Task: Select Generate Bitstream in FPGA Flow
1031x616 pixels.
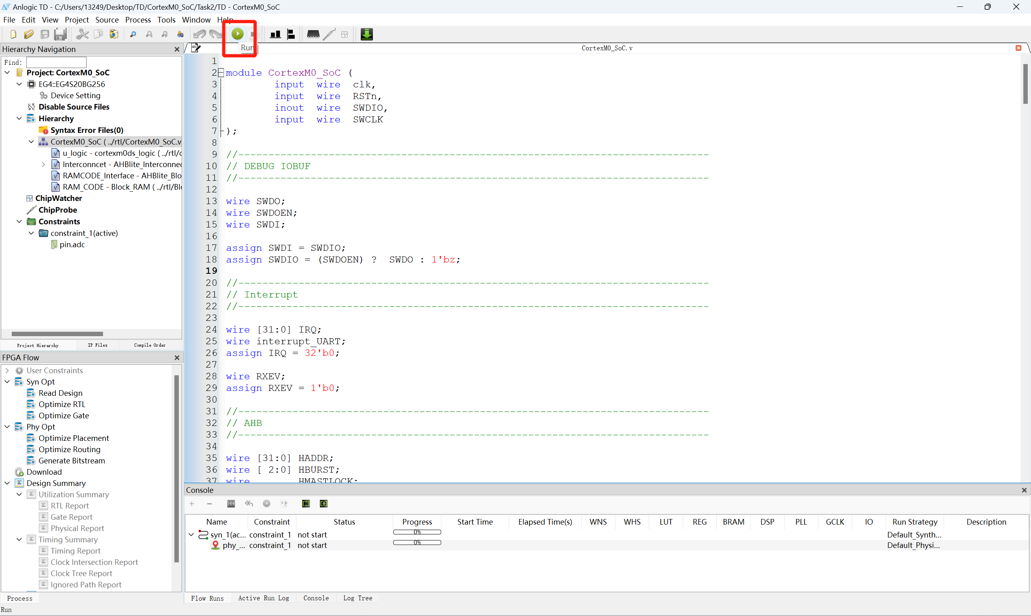Action: (x=71, y=460)
